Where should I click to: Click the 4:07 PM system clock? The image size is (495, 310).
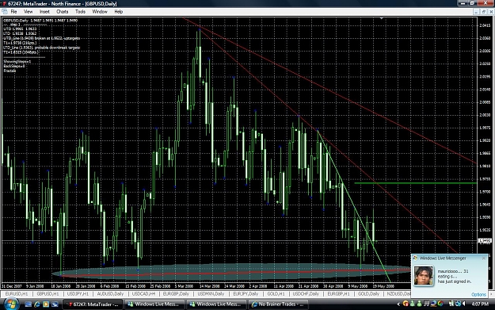point(480,304)
